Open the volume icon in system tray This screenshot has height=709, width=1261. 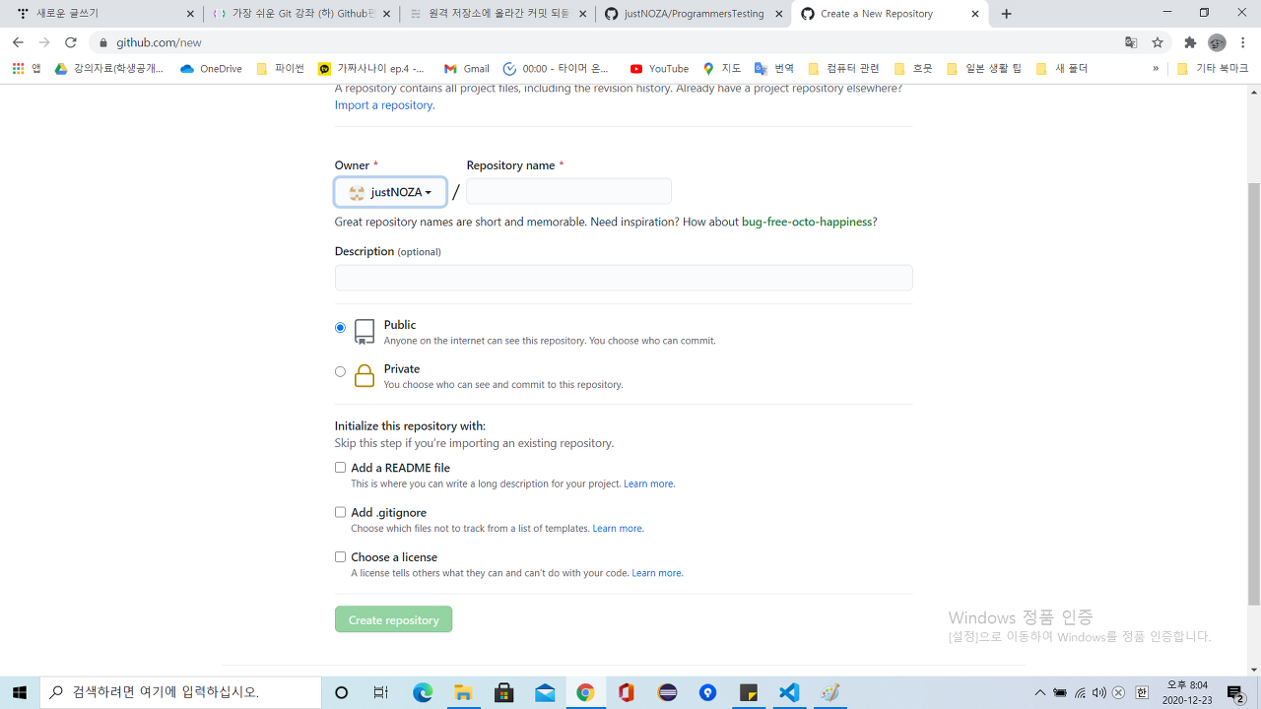[x=1099, y=692]
